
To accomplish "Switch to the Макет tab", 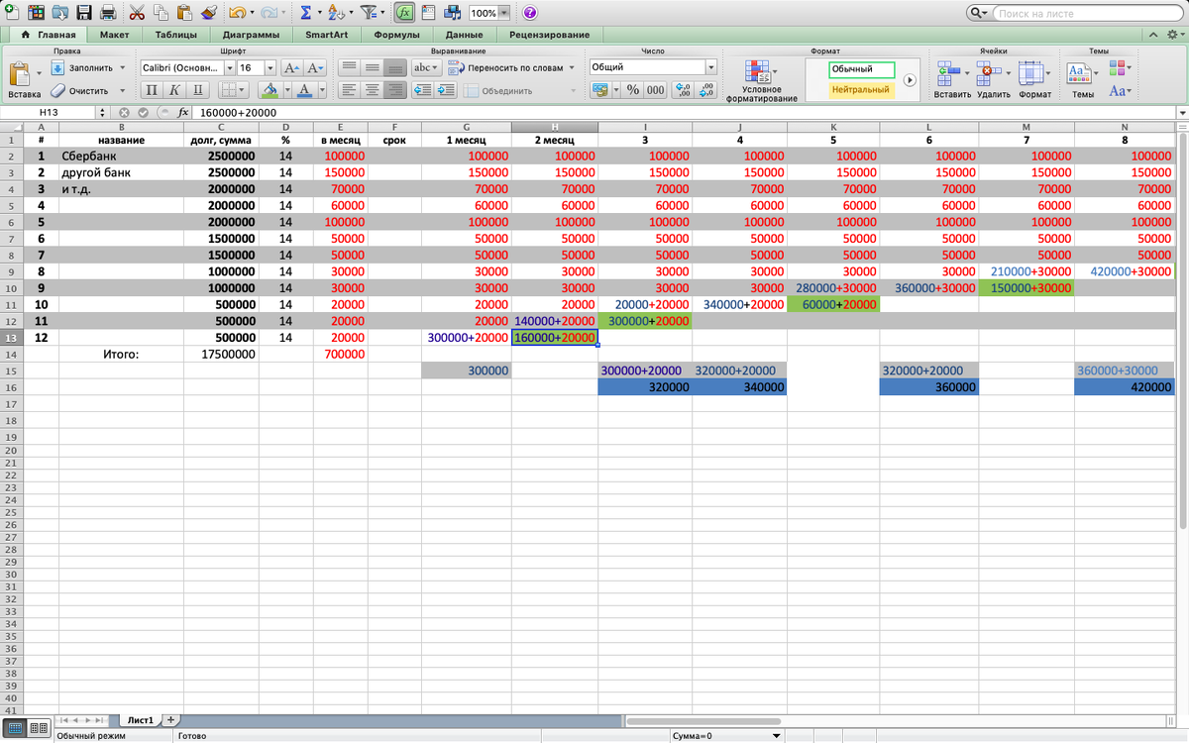I will coord(114,35).
